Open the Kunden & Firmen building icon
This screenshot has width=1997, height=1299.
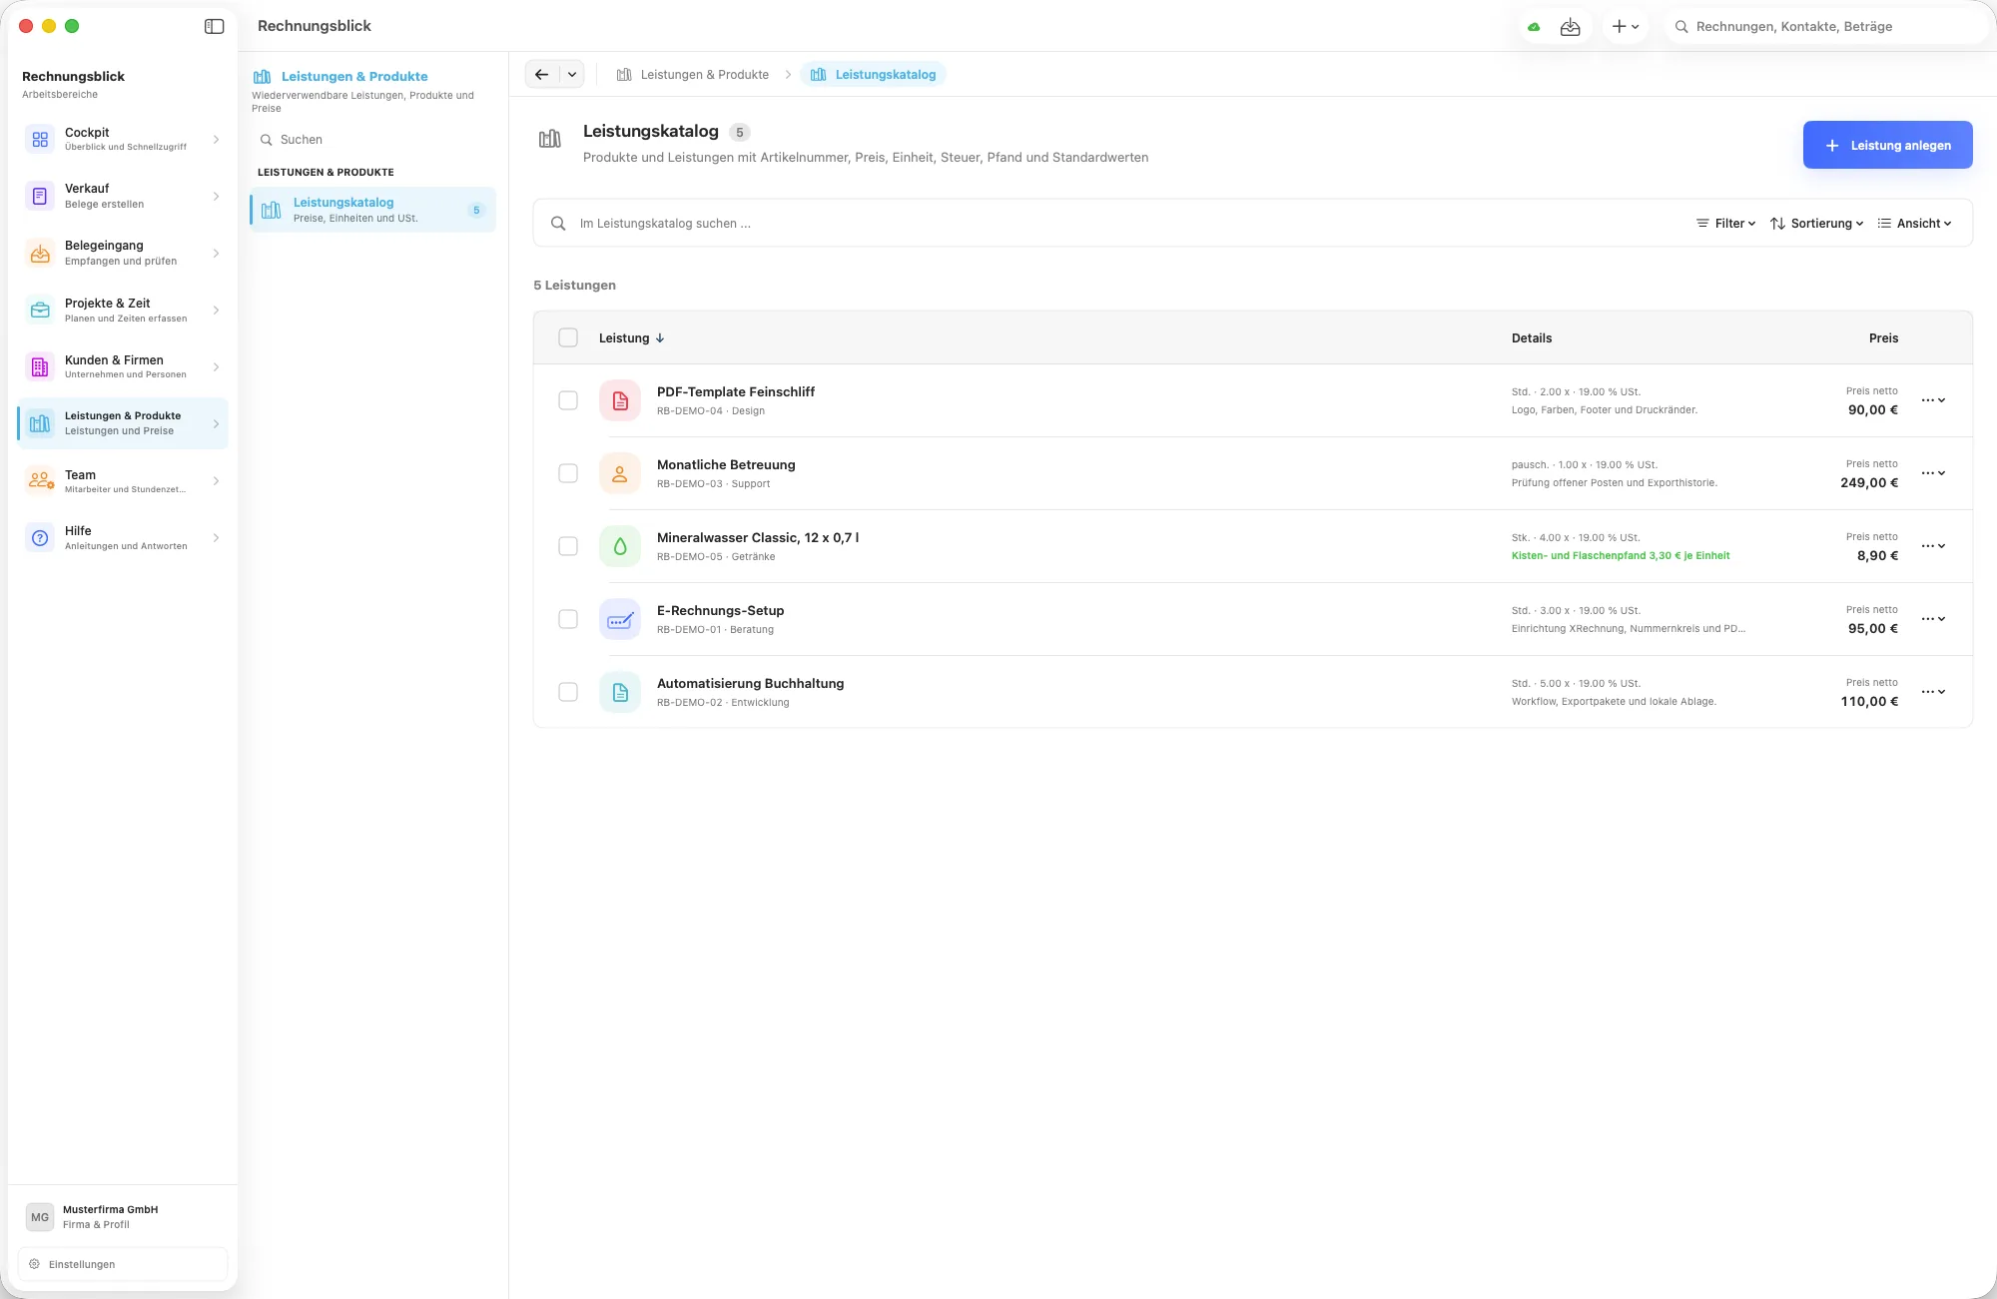coord(40,367)
